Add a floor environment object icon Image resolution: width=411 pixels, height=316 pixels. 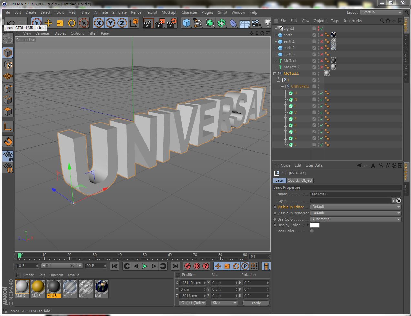click(x=245, y=23)
